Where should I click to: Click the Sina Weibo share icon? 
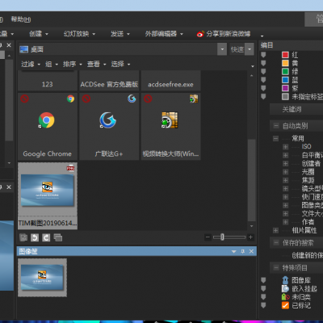(200, 34)
